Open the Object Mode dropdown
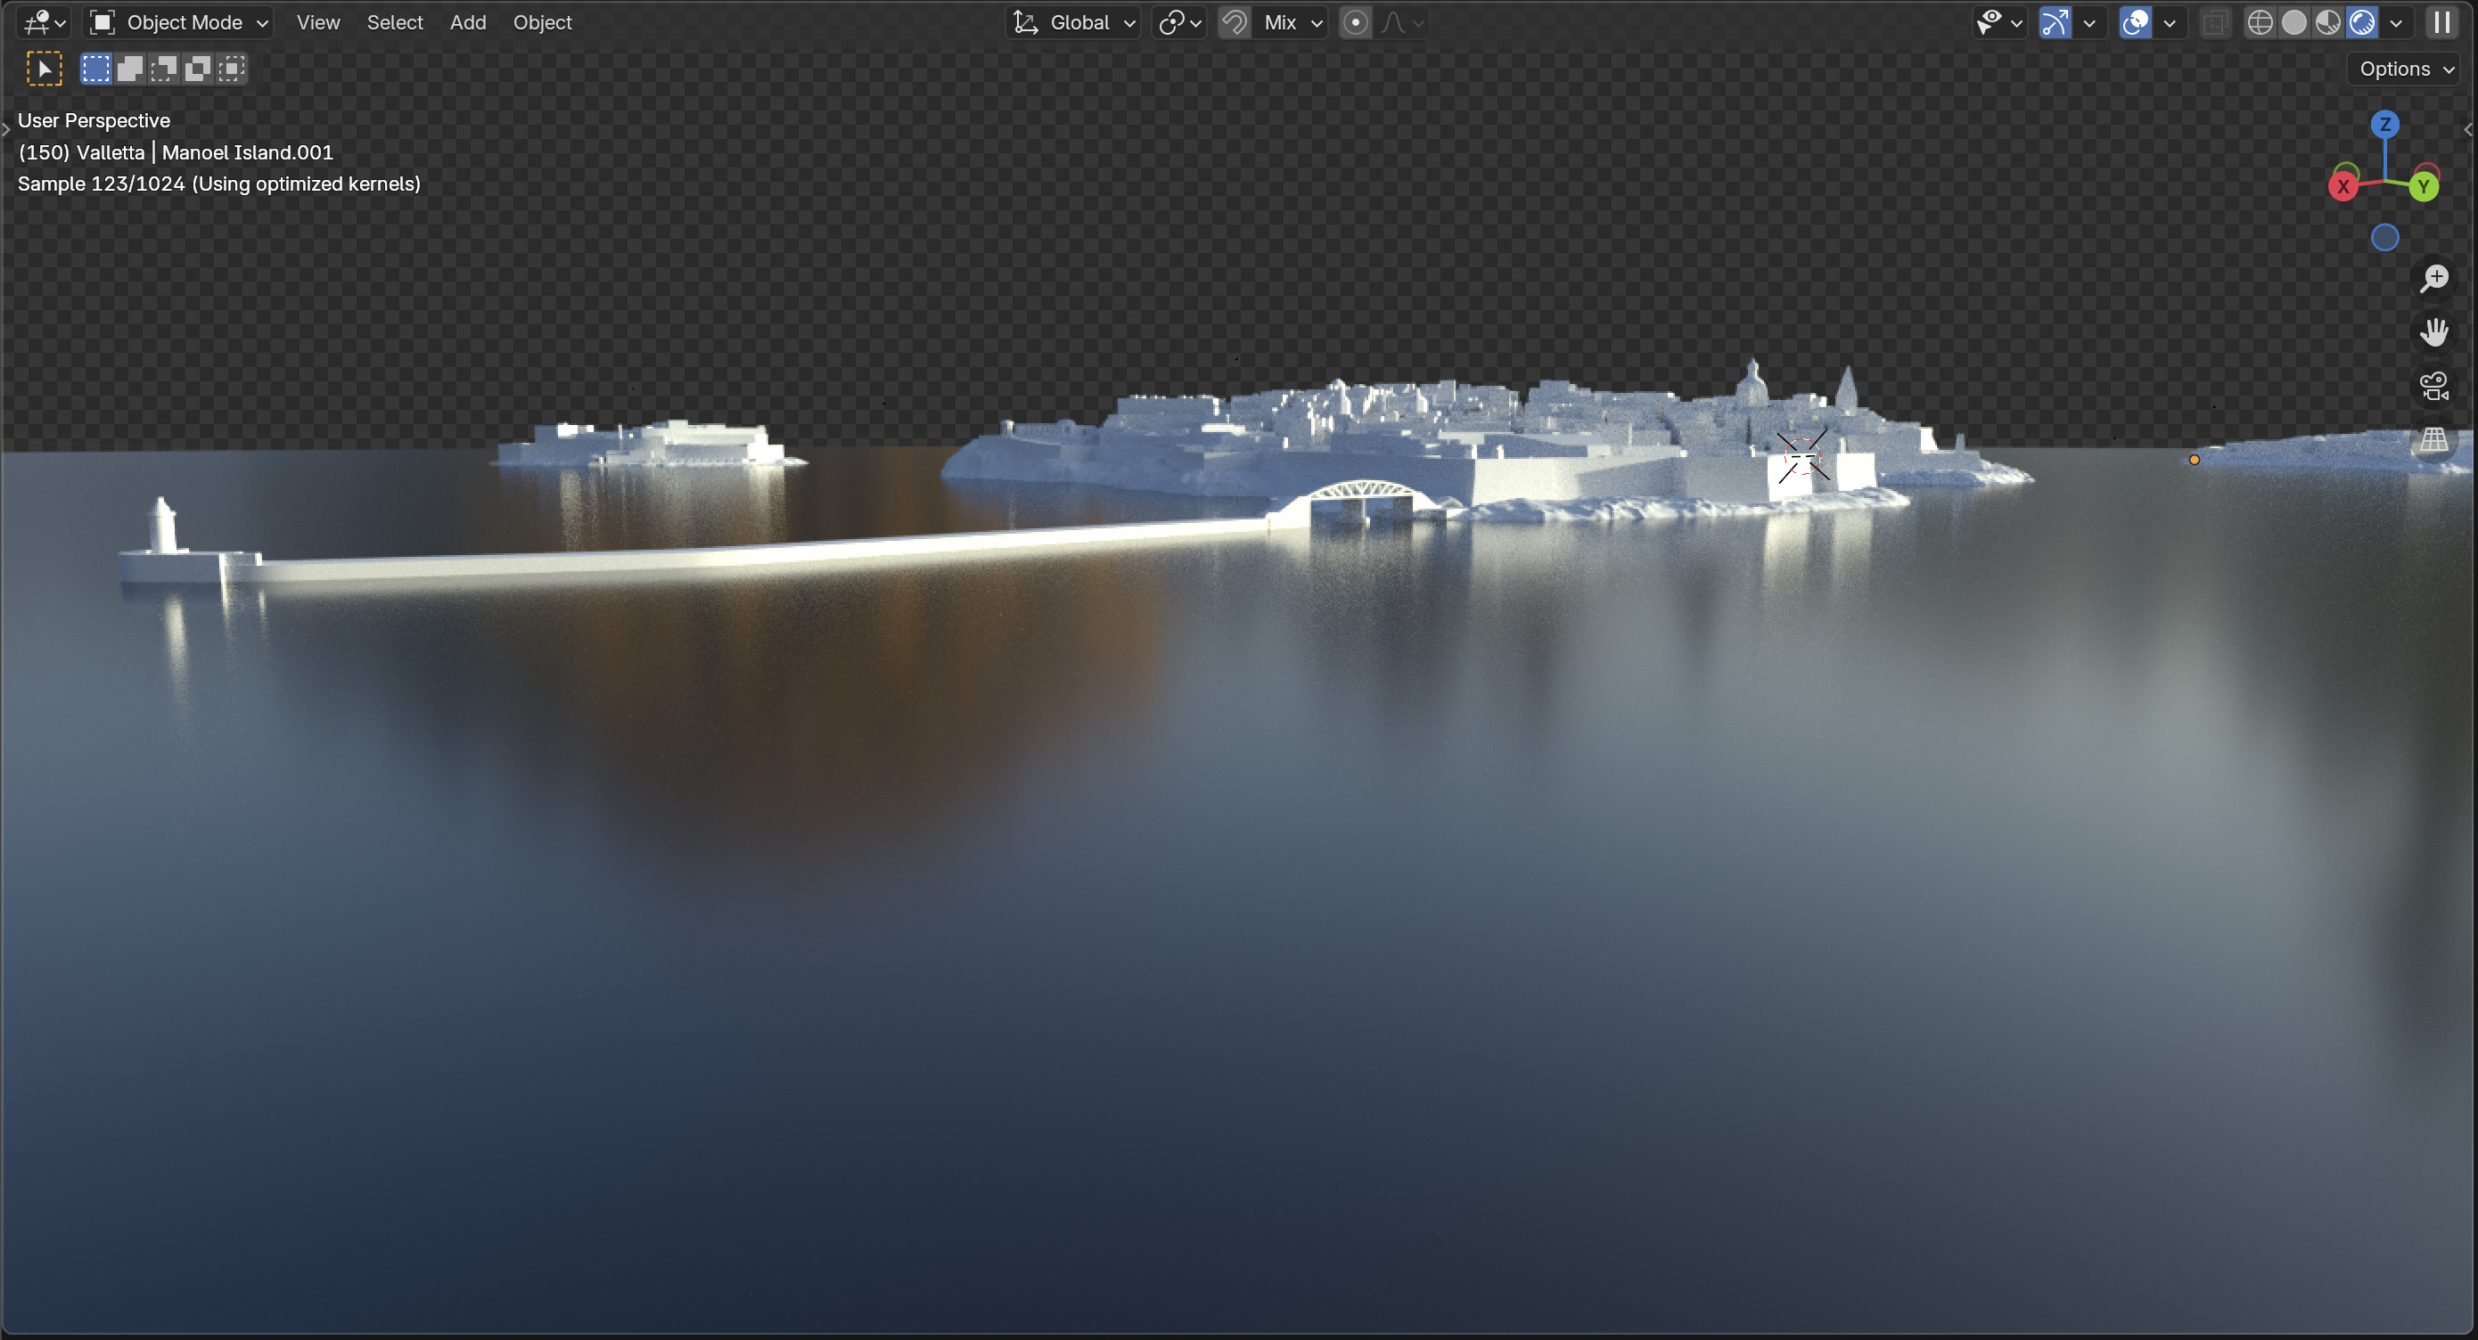 click(x=180, y=22)
